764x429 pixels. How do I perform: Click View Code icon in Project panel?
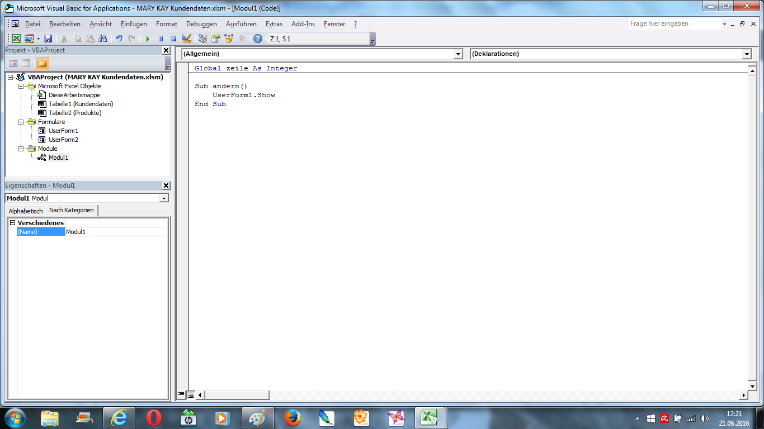tap(14, 63)
